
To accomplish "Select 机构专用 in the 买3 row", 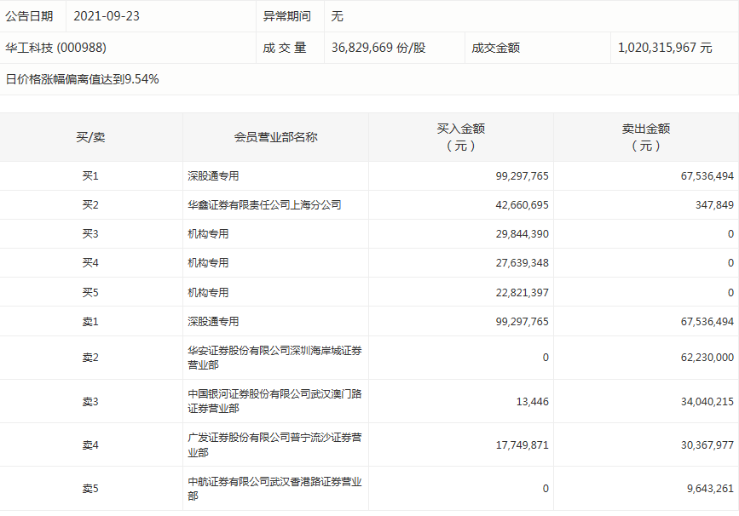I will click(208, 234).
